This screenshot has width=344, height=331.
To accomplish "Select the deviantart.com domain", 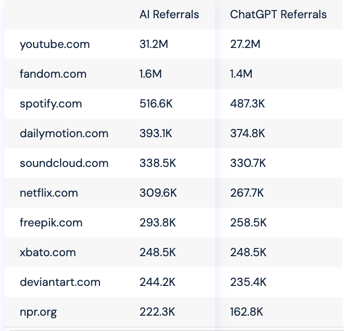I will click(x=60, y=282).
